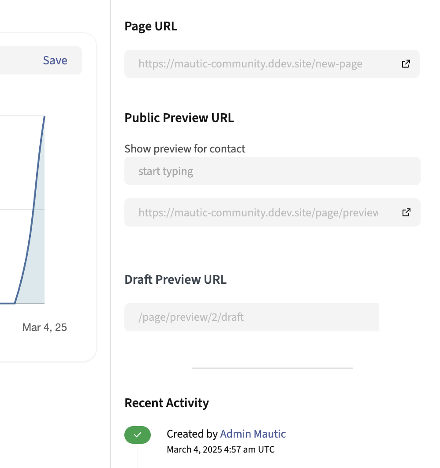Image resolution: width=440 pixels, height=468 pixels.
Task: Click the horizontal divider above Recent Activity
Action: [272, 368]
